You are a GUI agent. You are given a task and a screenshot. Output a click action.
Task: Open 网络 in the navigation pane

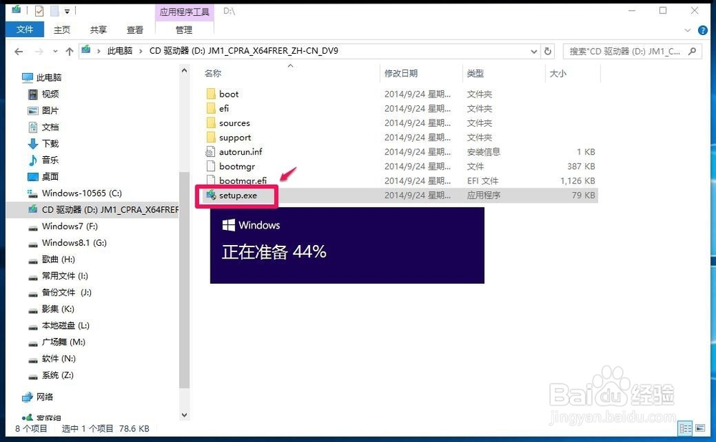(x=44, y=397)
